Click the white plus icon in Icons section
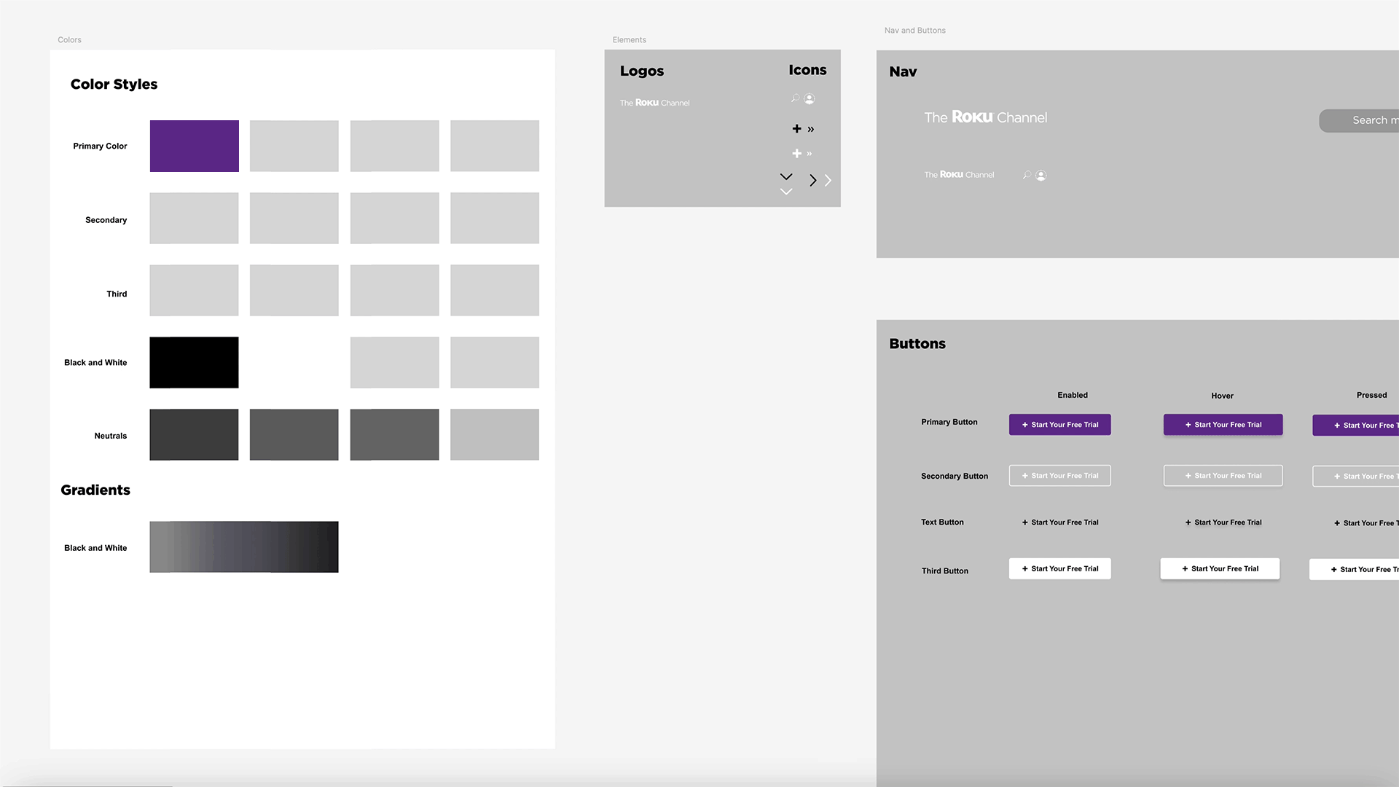The image size is (1399, 787). pos(796,153)
